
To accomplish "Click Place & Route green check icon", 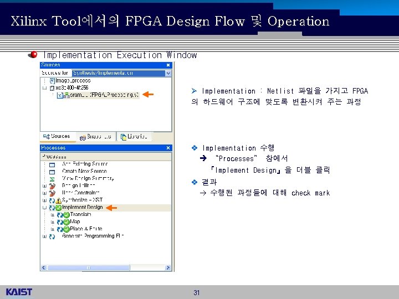I will pyautogui.click(x=66, y=229).
